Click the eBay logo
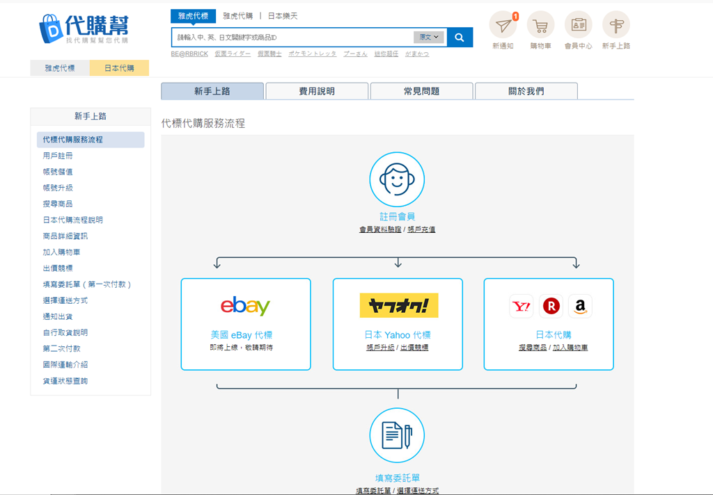 (x=246, y=306)
